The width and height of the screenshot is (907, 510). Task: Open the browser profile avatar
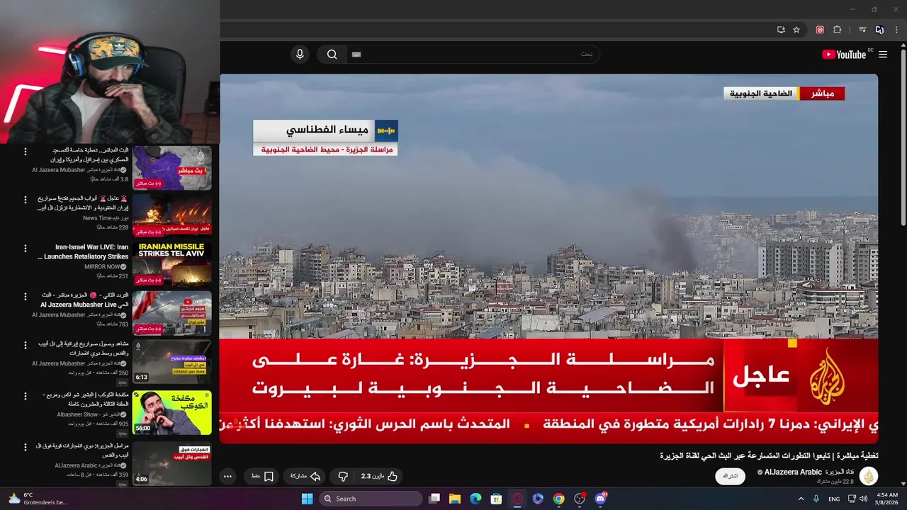[879, 30]
